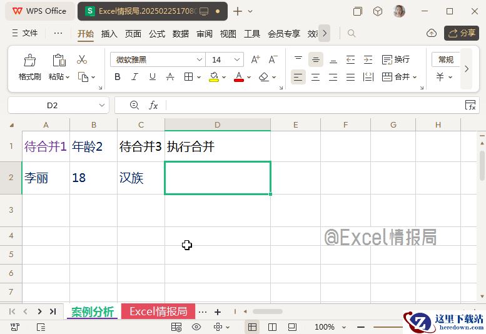
Task: Click the Format Painter (格式刷) icon
Action: (30, 60)
